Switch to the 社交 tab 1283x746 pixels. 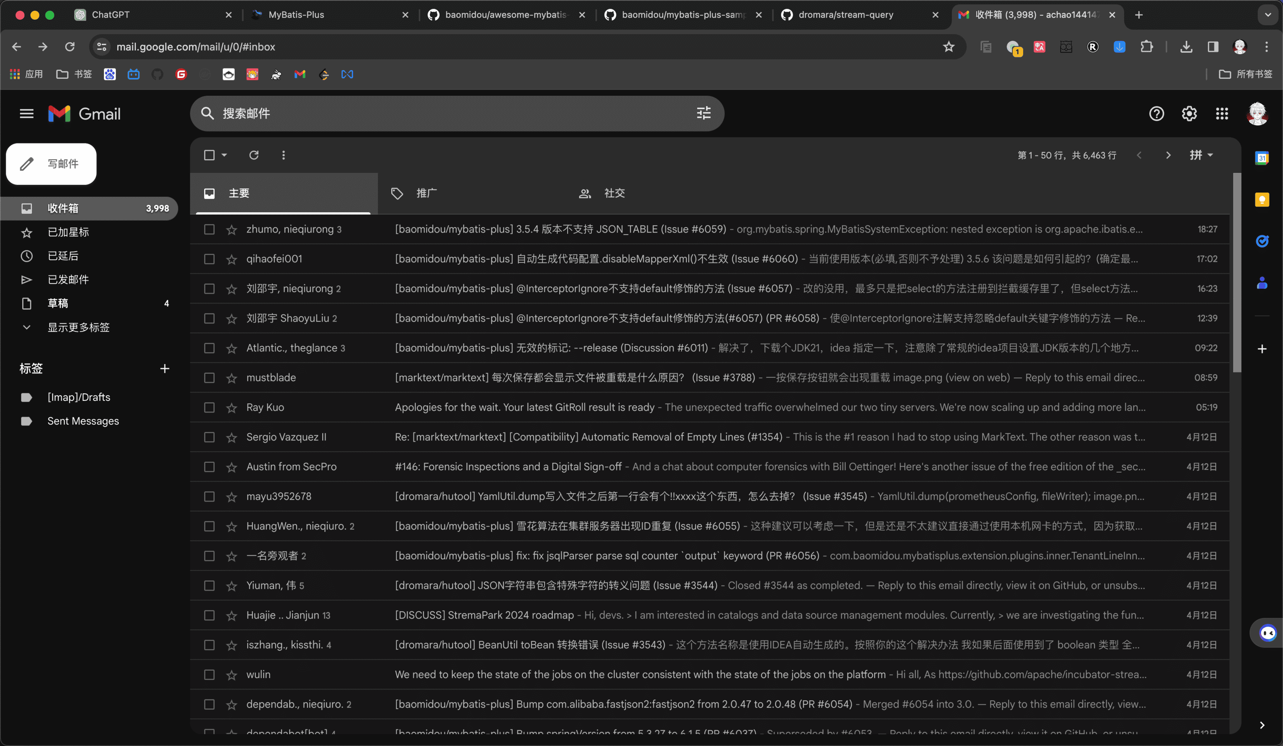tap(614, 193)
